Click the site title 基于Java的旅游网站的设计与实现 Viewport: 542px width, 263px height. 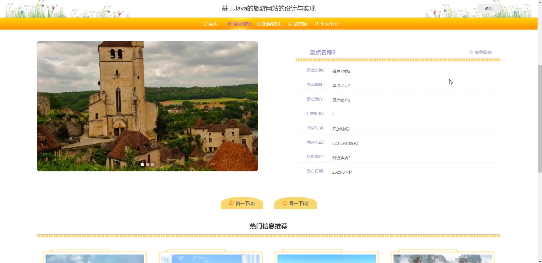268,8
